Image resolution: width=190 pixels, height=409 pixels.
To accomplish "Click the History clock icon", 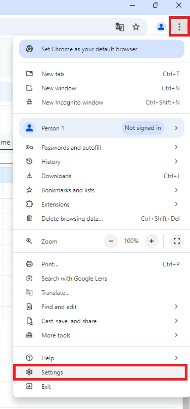I will (x=29, y=162).
